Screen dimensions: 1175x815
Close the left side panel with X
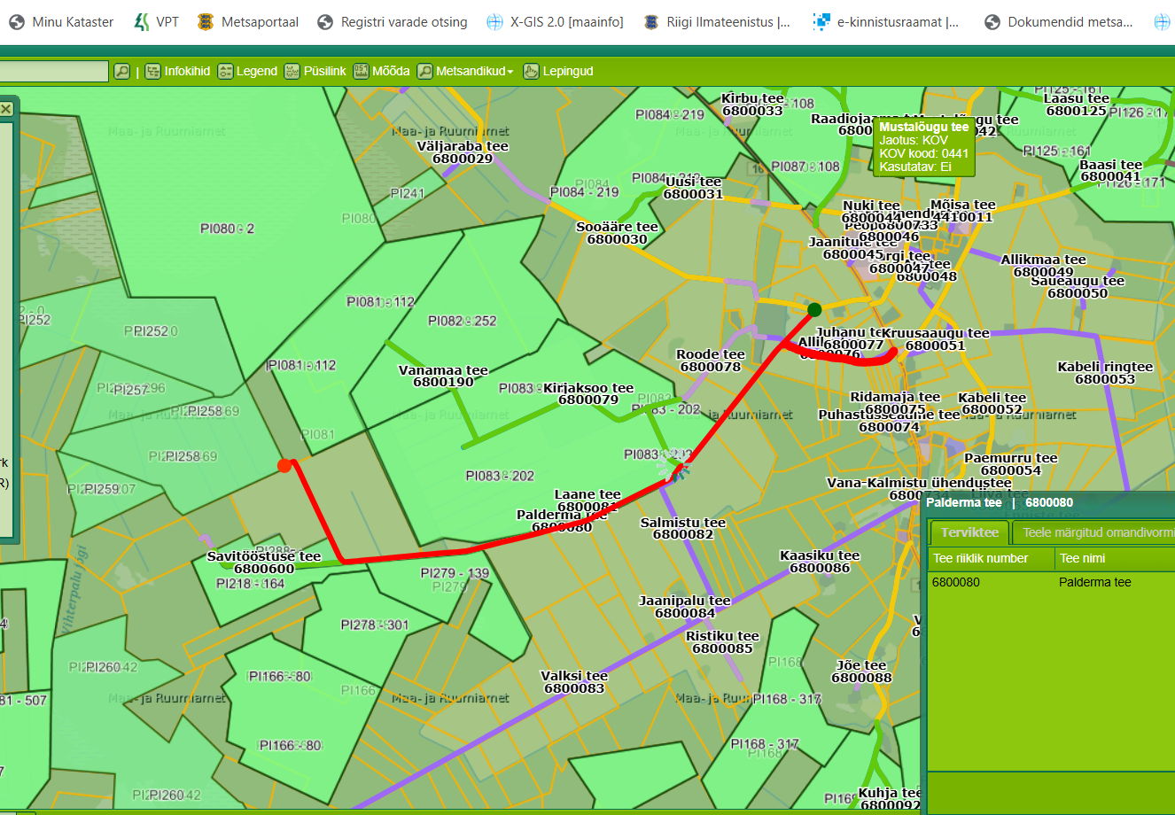click(6, 109)
